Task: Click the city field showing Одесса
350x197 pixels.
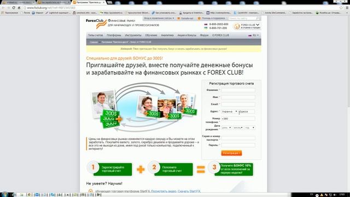Action: pyautogui.click(x=247, y=112)
